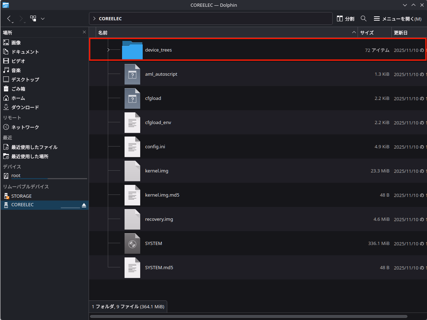The image size is (427, 320).
Task: Go to ホーム place
Action: coord(44,98)
